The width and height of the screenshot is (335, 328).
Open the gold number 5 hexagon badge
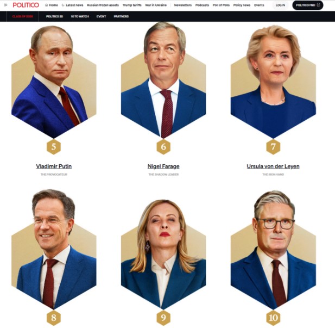54,147
